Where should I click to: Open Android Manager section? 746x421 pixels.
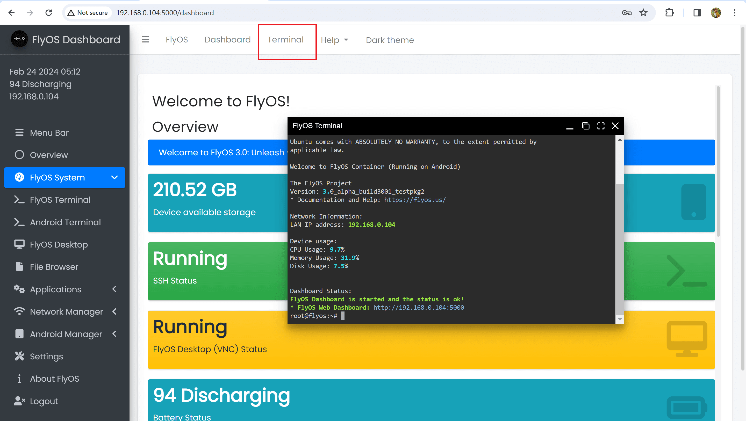tap(66, 333)
